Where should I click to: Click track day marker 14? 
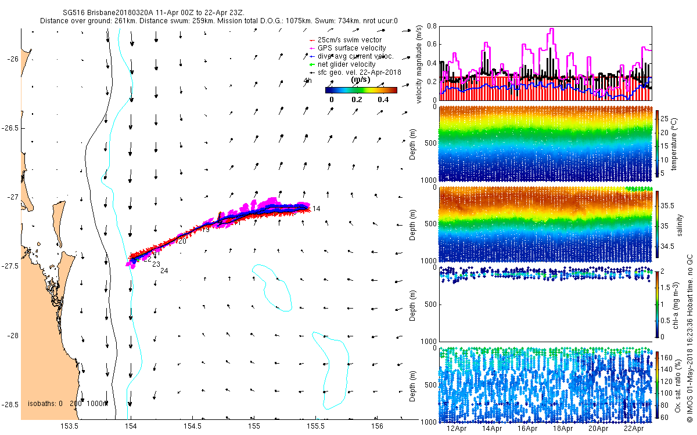coord(316,208)
